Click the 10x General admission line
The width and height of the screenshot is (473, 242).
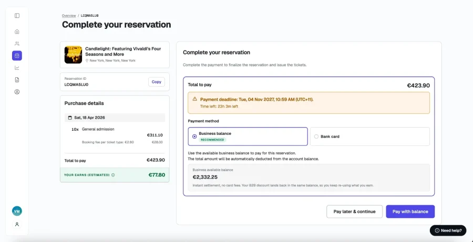coord(93,129)
